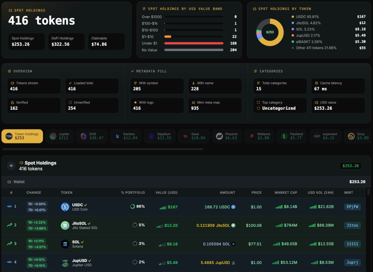
Task: Click the SOL verified checkmark
Action: (82, 242)
